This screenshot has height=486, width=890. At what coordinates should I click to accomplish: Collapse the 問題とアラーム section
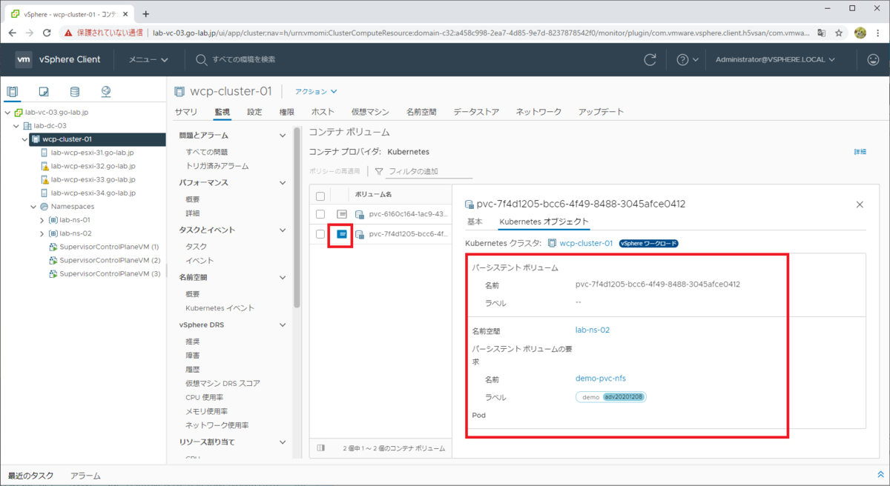click(282, 136)
